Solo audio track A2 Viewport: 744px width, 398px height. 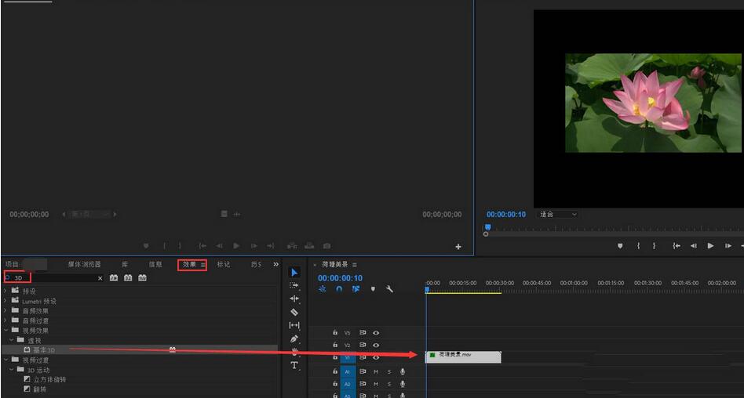(x=389, y=384)
